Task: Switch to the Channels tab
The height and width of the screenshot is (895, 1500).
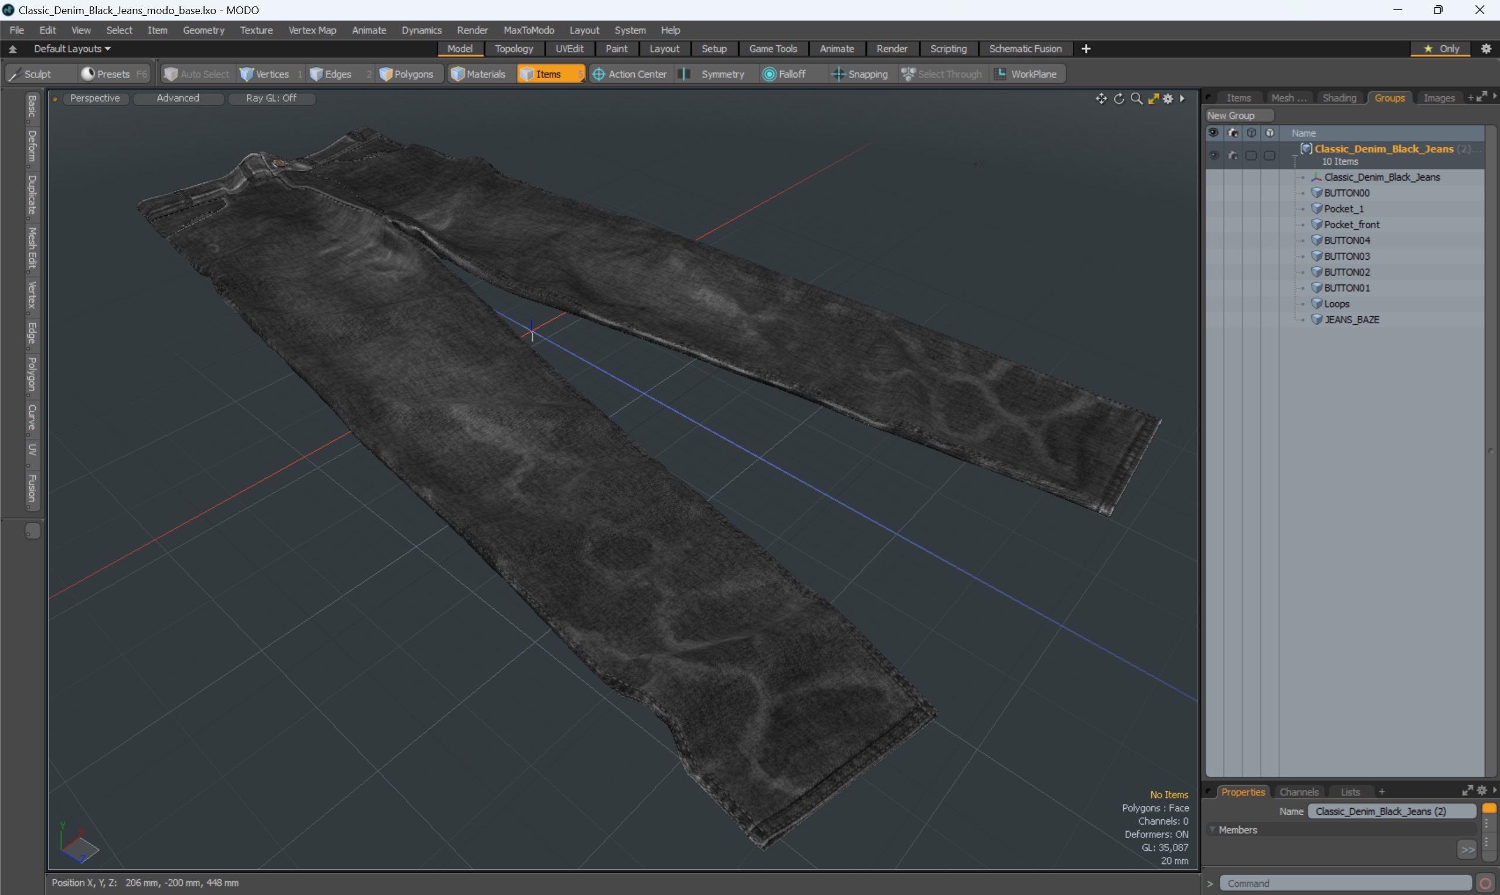Action: tap(1299, 792)
